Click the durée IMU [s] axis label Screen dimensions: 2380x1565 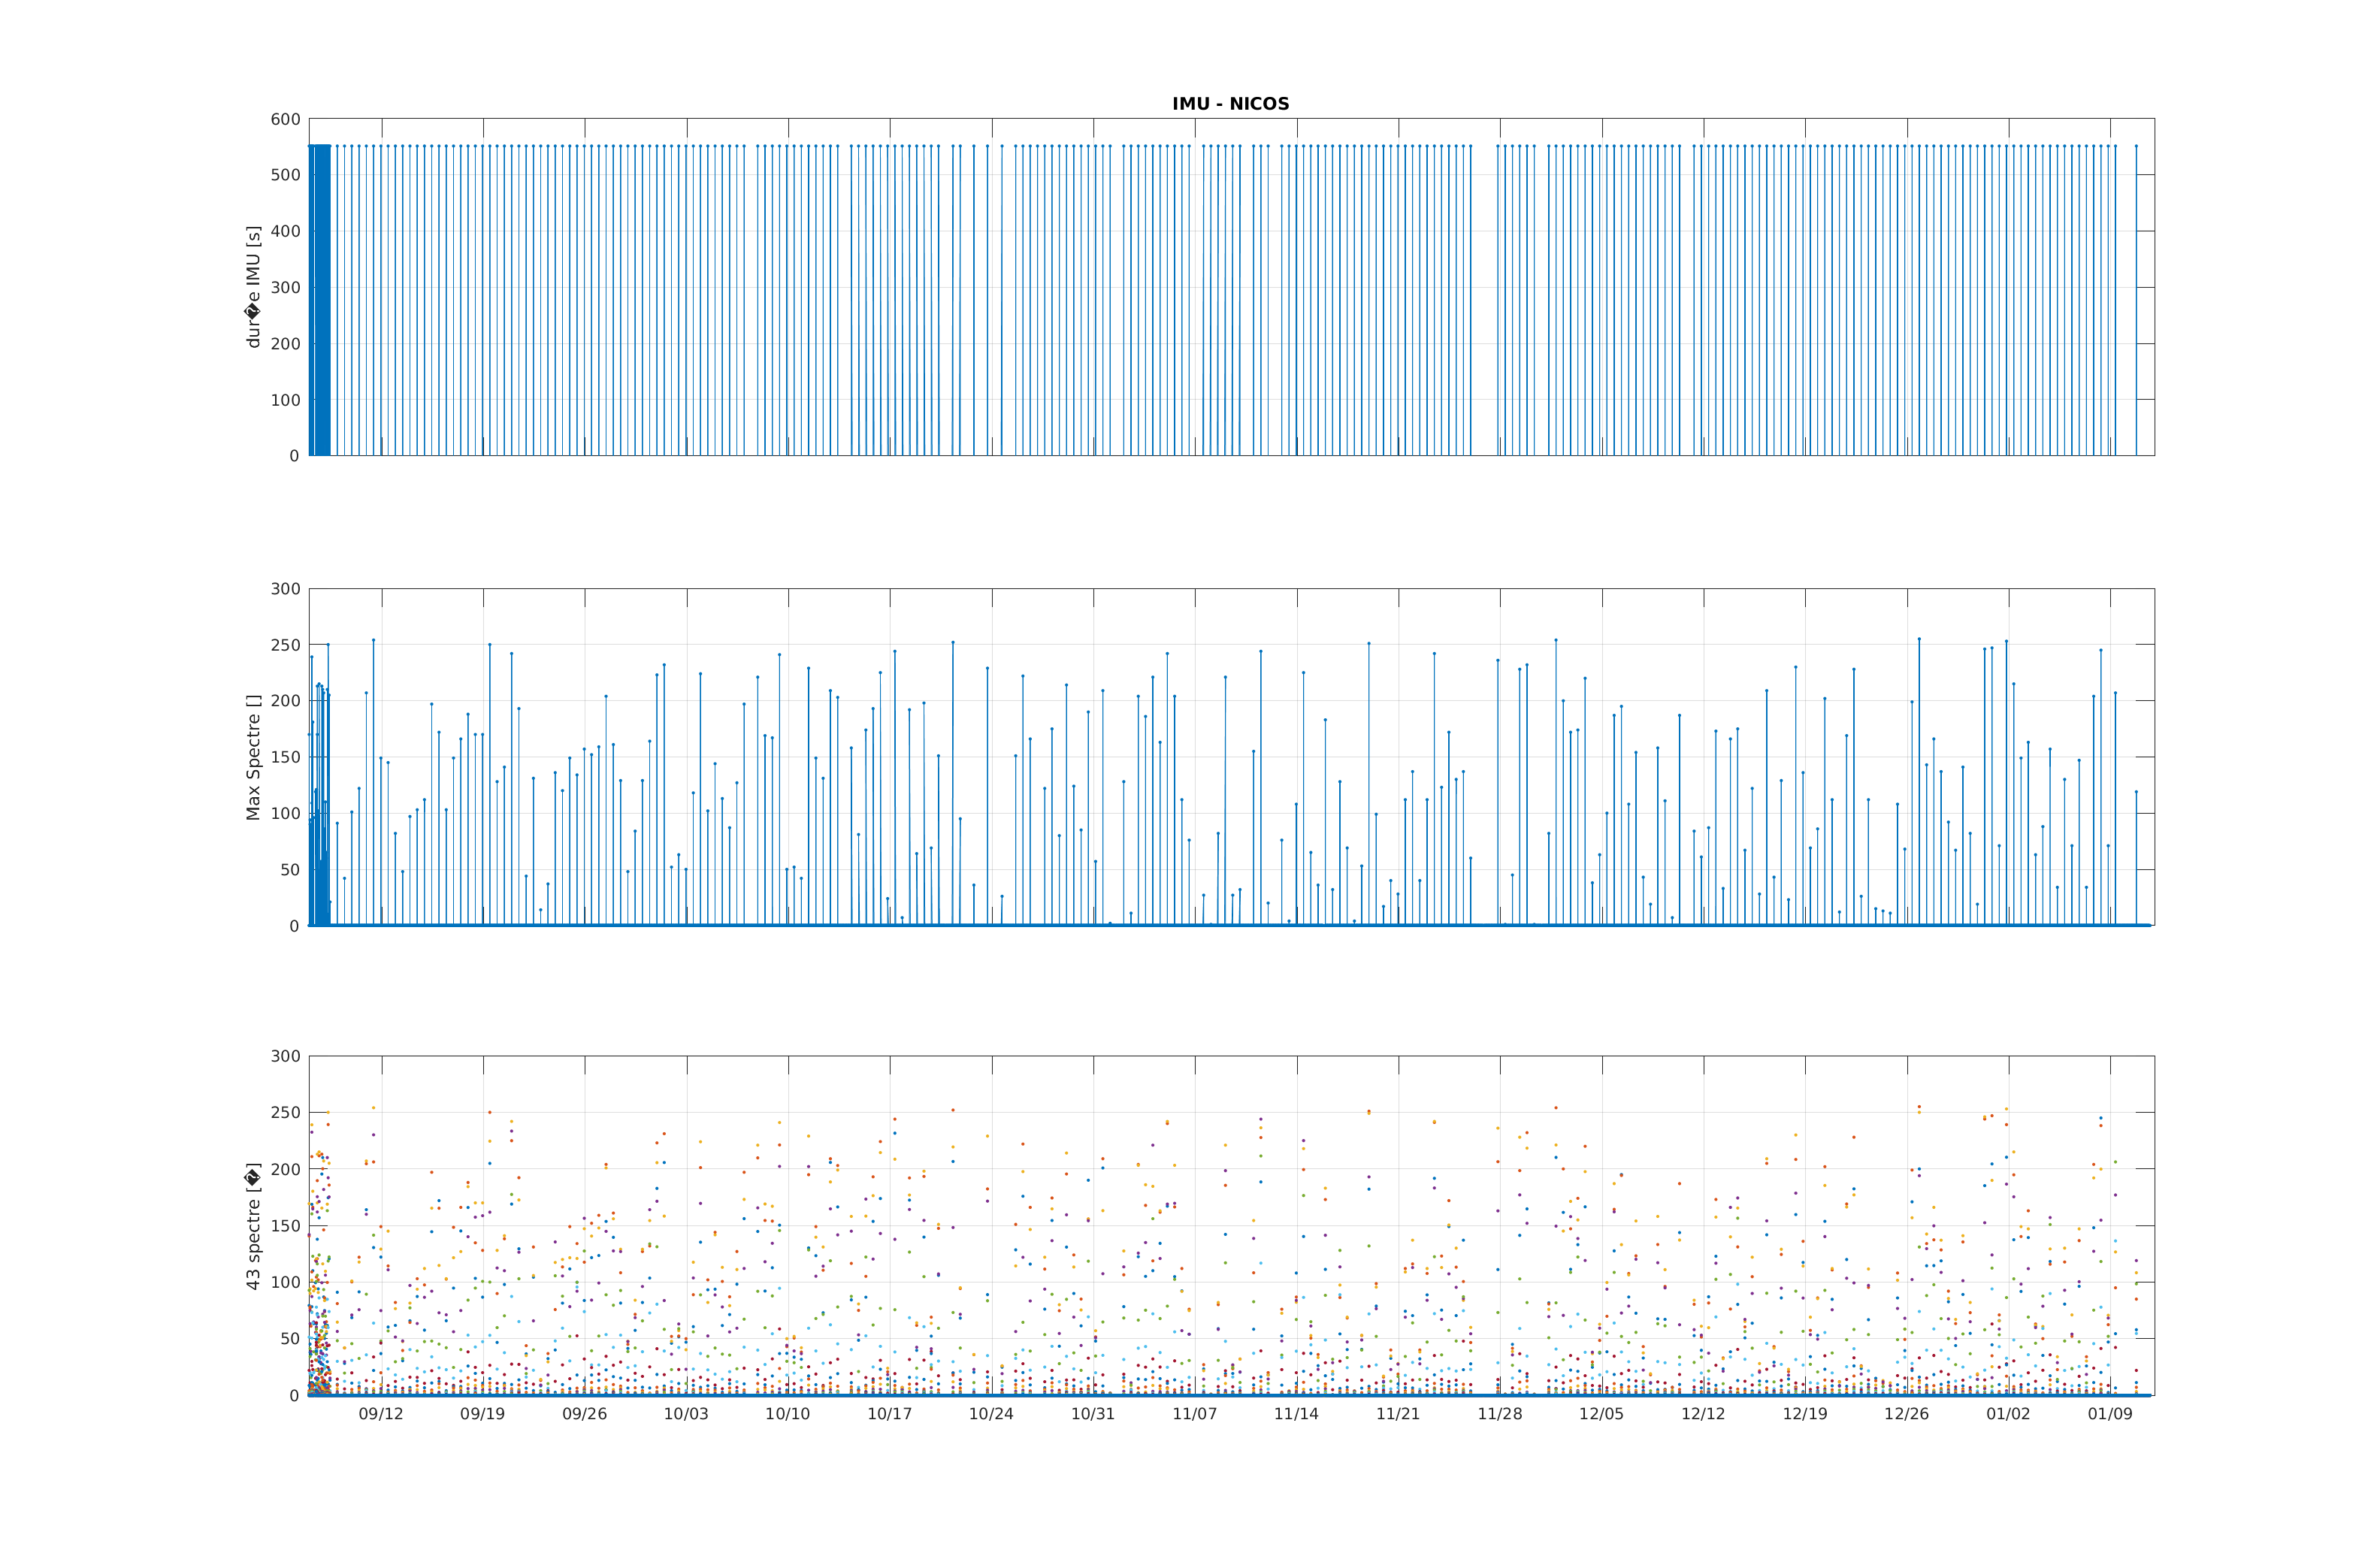coord(253,286)
